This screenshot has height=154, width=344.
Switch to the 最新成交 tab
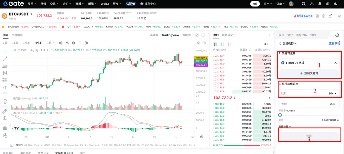pos(227,35)
